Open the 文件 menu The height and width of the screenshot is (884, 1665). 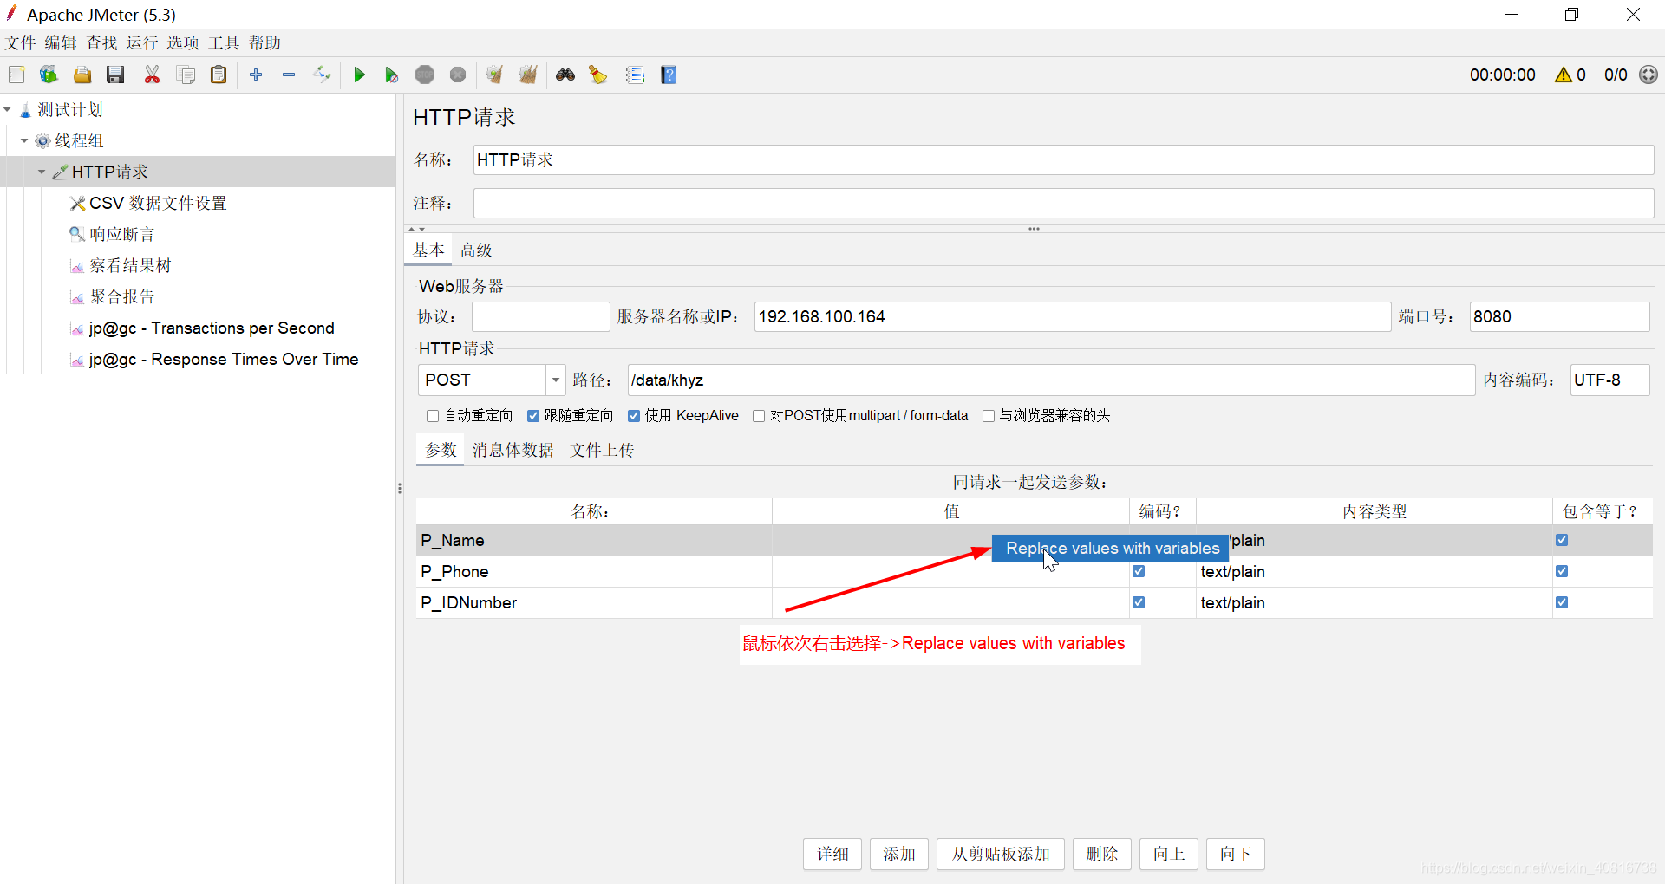click(21, 42)
